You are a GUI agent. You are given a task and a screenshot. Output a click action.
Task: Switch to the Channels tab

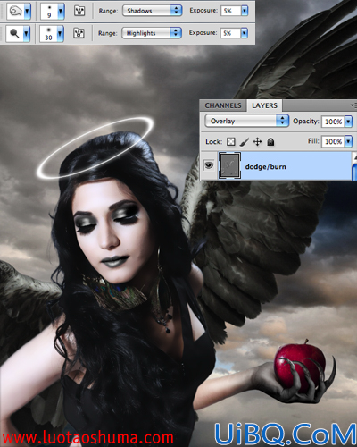tap(223, 105)
